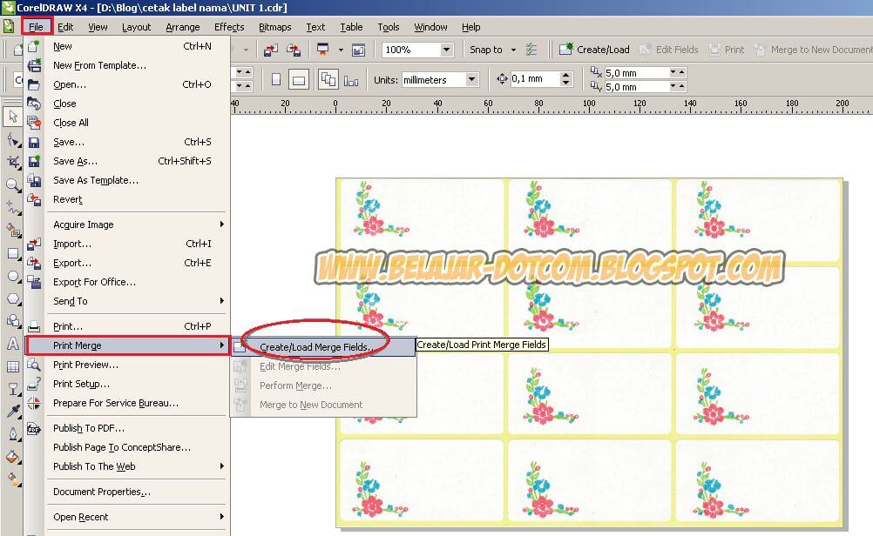Open the Units millimeters dropdown
The width and height of the screenshot is (873, 536).
(x=471, y=79)
